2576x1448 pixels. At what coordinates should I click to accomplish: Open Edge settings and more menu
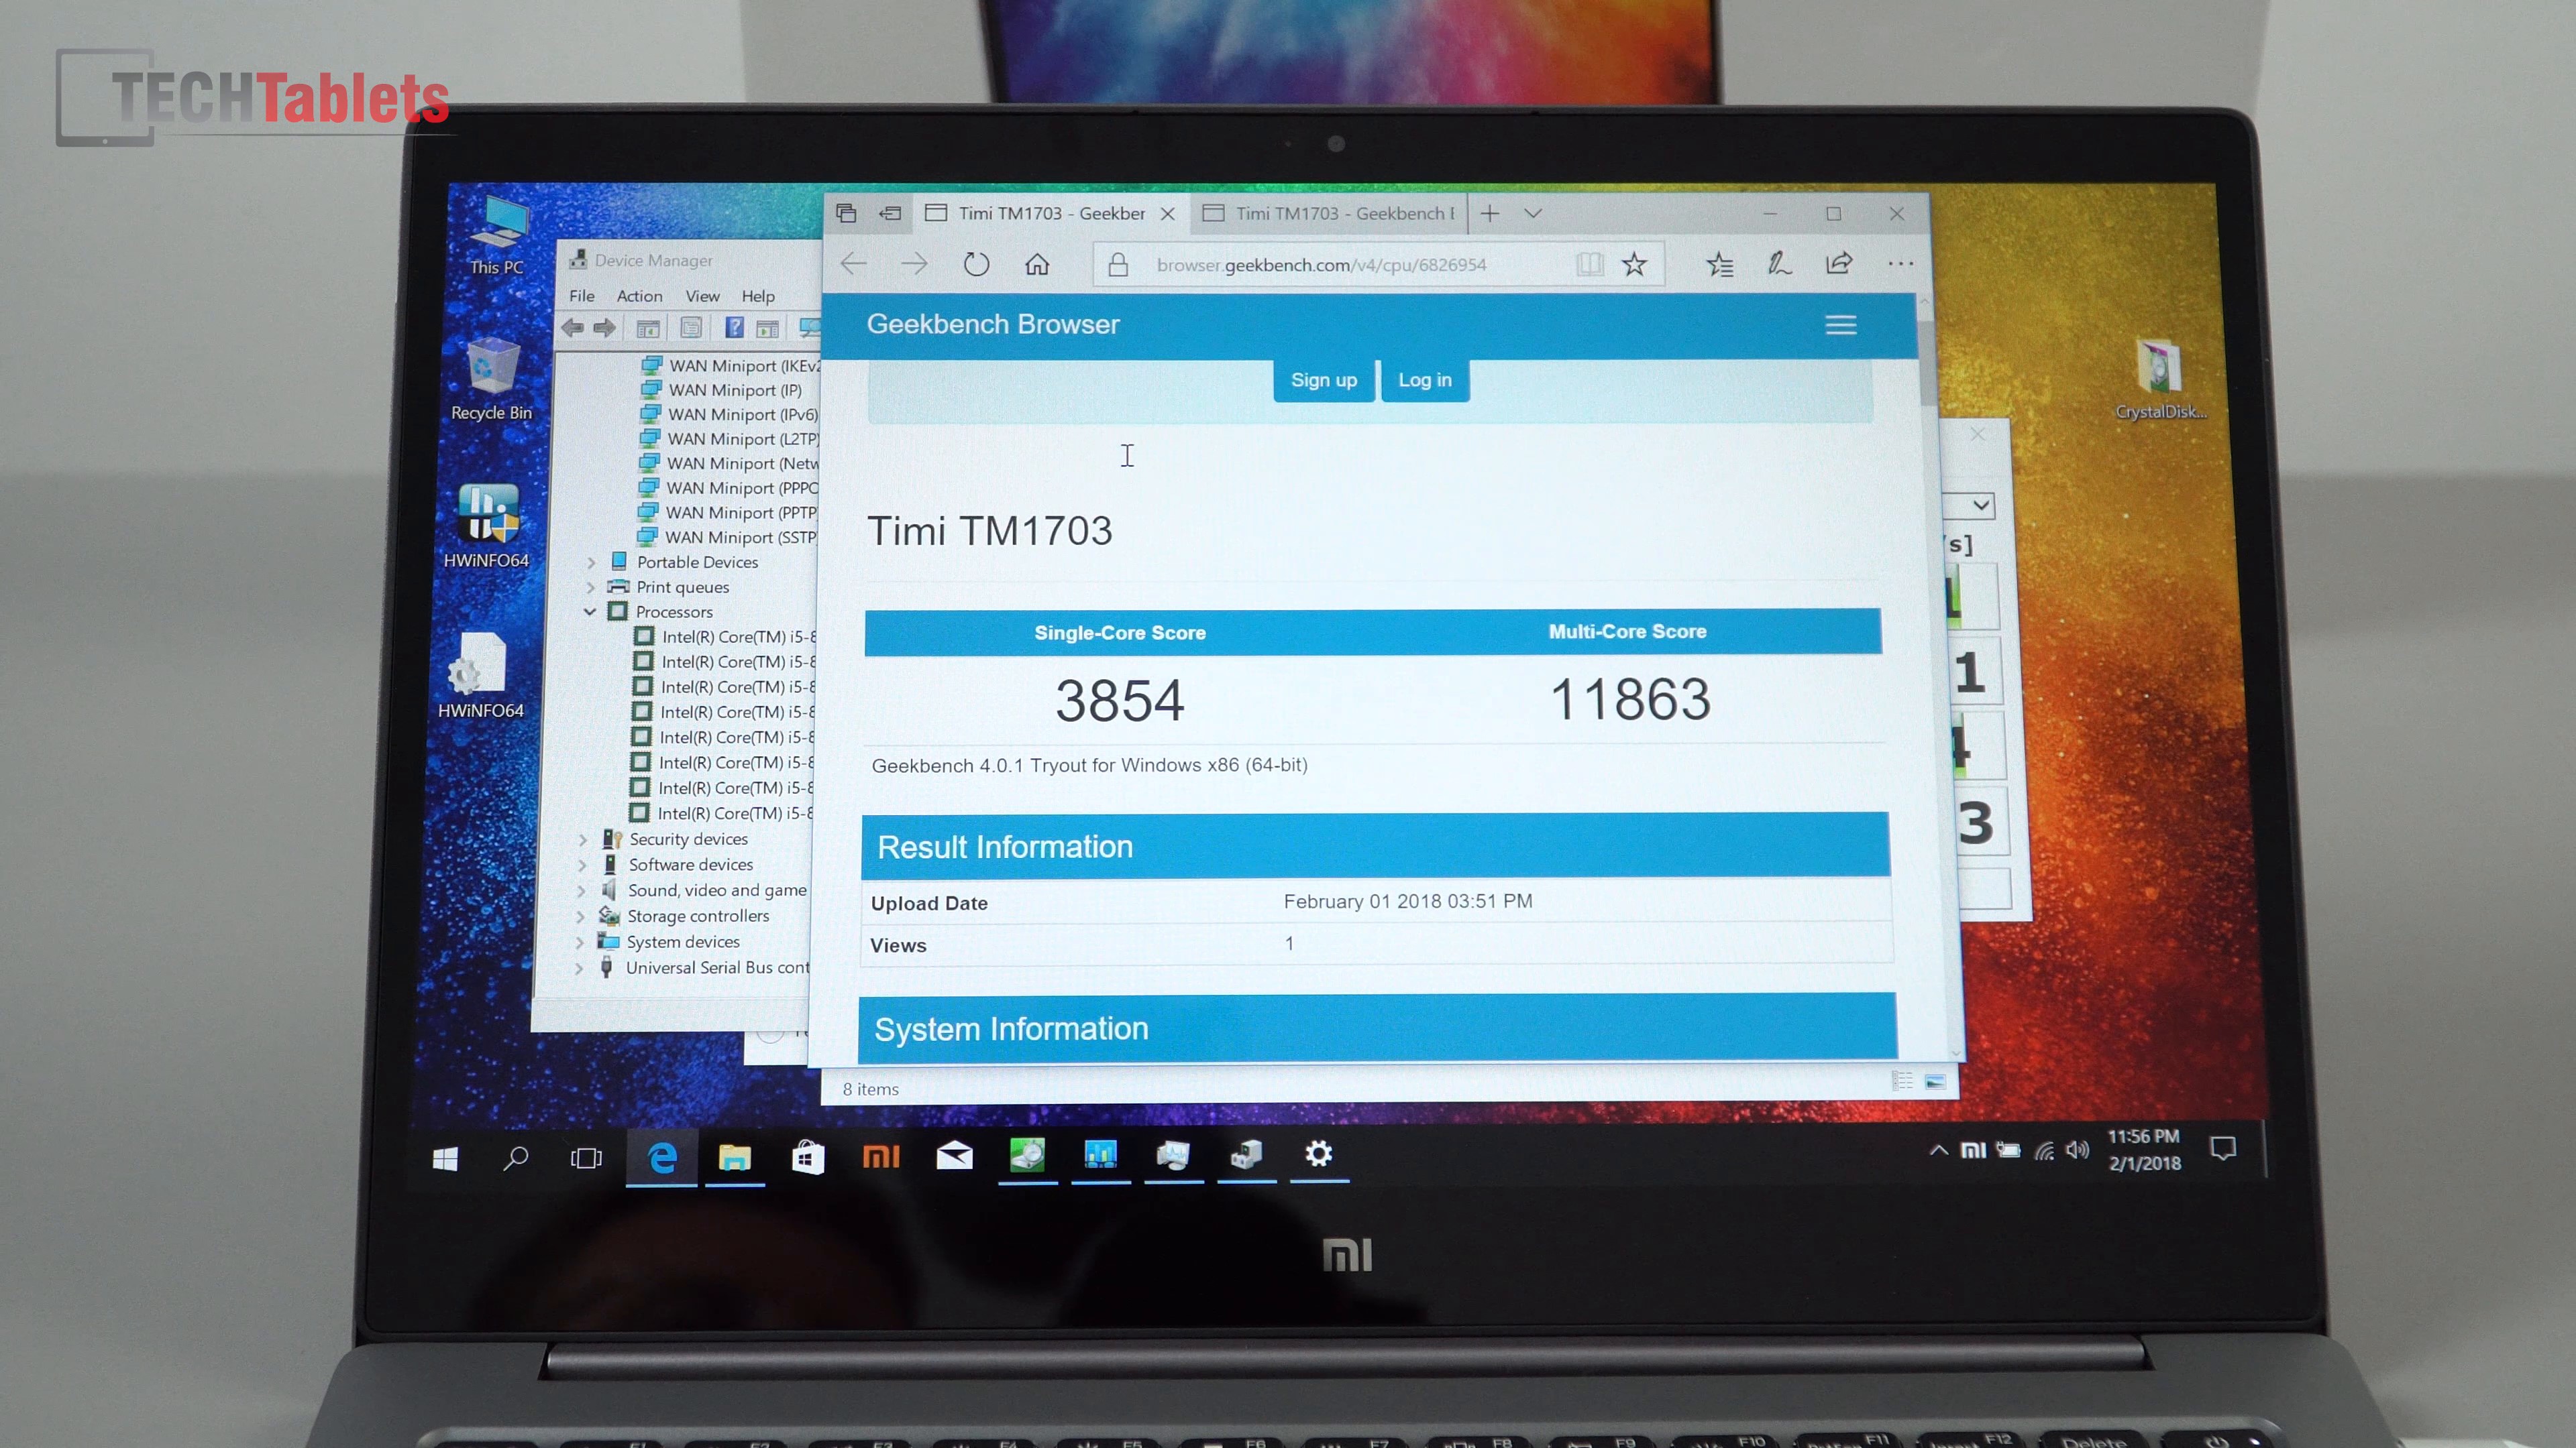point(1901,263)
